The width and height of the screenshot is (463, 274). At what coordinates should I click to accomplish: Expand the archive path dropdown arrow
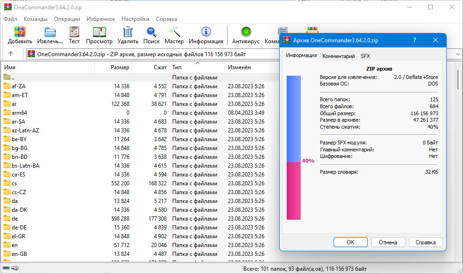[x=458, y=54]
